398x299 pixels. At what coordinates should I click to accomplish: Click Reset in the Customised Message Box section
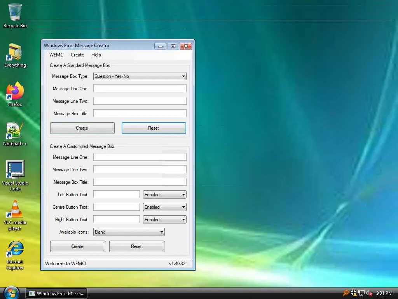coord(137,246)
